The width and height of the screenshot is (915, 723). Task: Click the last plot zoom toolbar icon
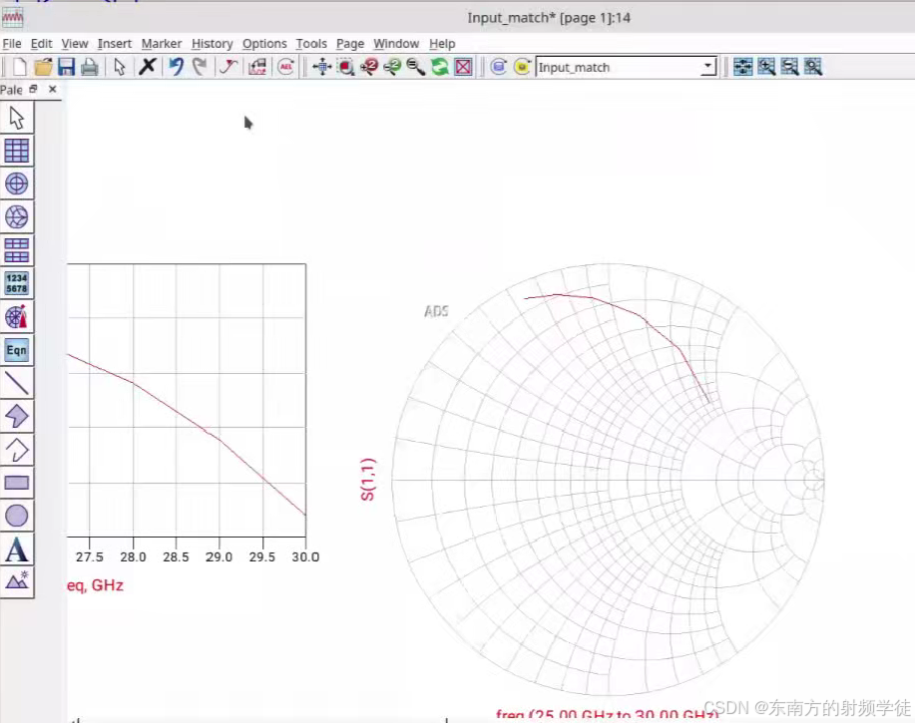pyautogui.click(x=813, y=67)
